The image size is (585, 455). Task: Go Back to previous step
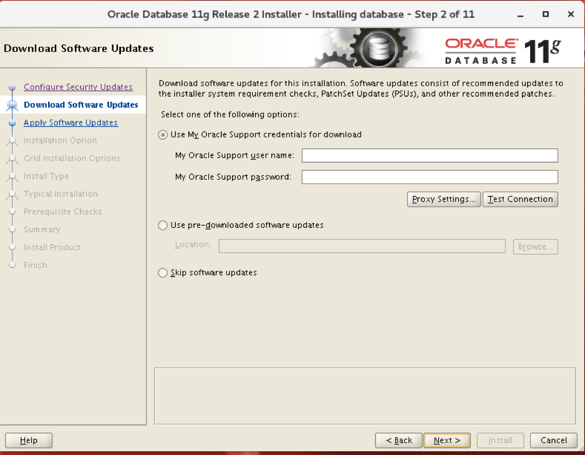(x=399, y=440)
